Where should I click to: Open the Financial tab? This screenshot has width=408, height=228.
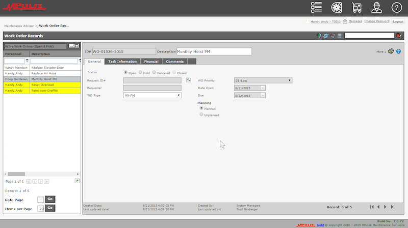pos(151,62)
